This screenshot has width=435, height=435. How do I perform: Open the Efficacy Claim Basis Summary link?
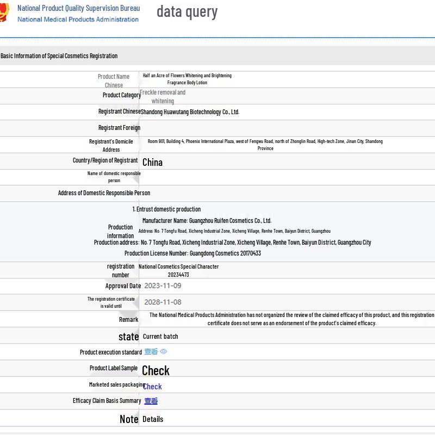tap(151, 401)
